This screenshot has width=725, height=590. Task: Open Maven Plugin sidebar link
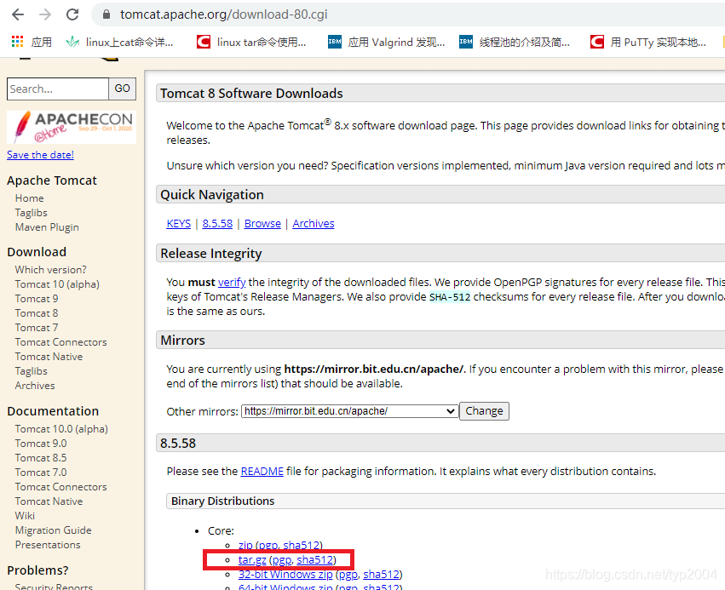(x=47, y=227)
